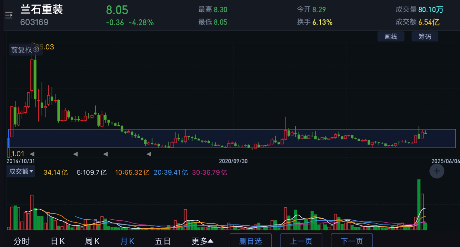Click the 2020/09/30 date label
Screen dimensions: 460x247
point(233,161)
